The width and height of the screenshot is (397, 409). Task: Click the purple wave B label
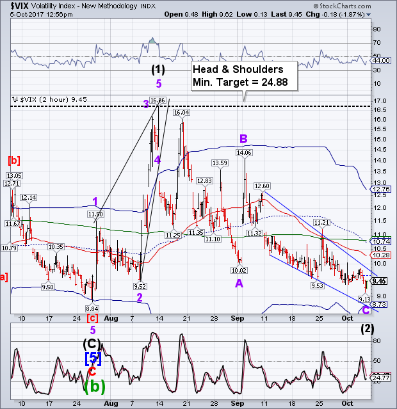pyautogui.click(x=243, y=138)
